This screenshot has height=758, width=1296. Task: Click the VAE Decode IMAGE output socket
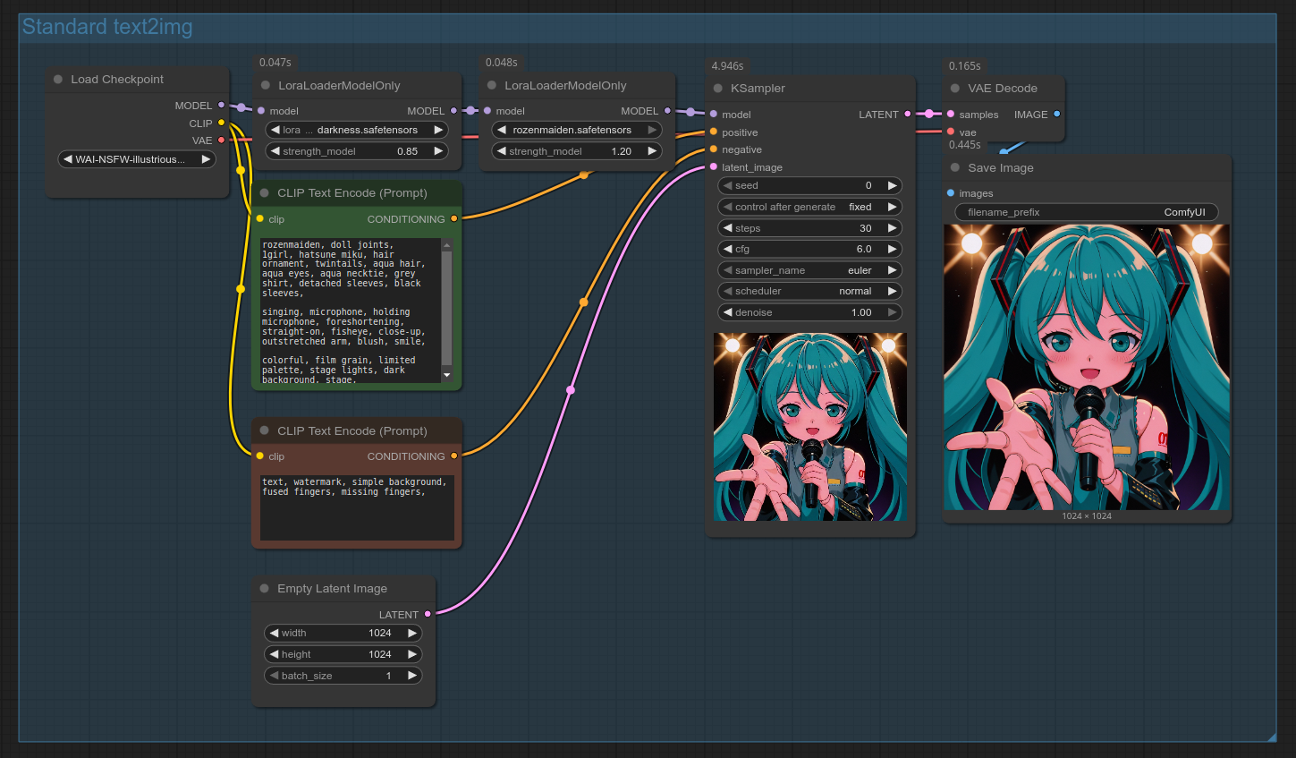click(x=1057, y=115)
